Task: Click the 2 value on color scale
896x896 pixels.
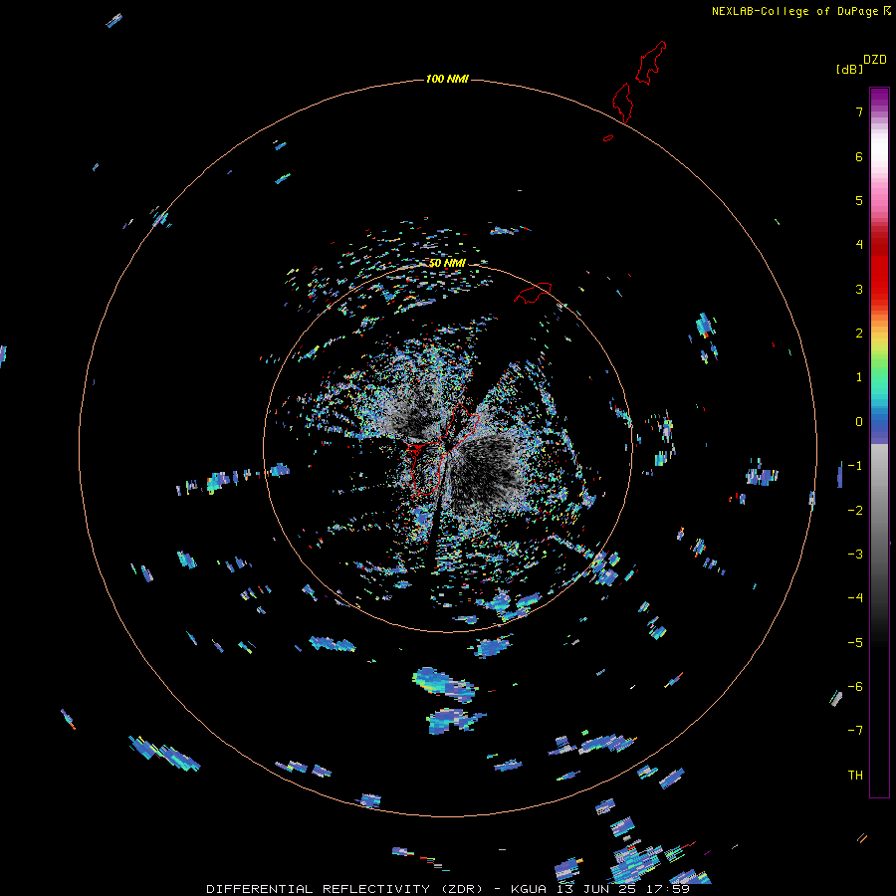Action: tap(859, 334)
